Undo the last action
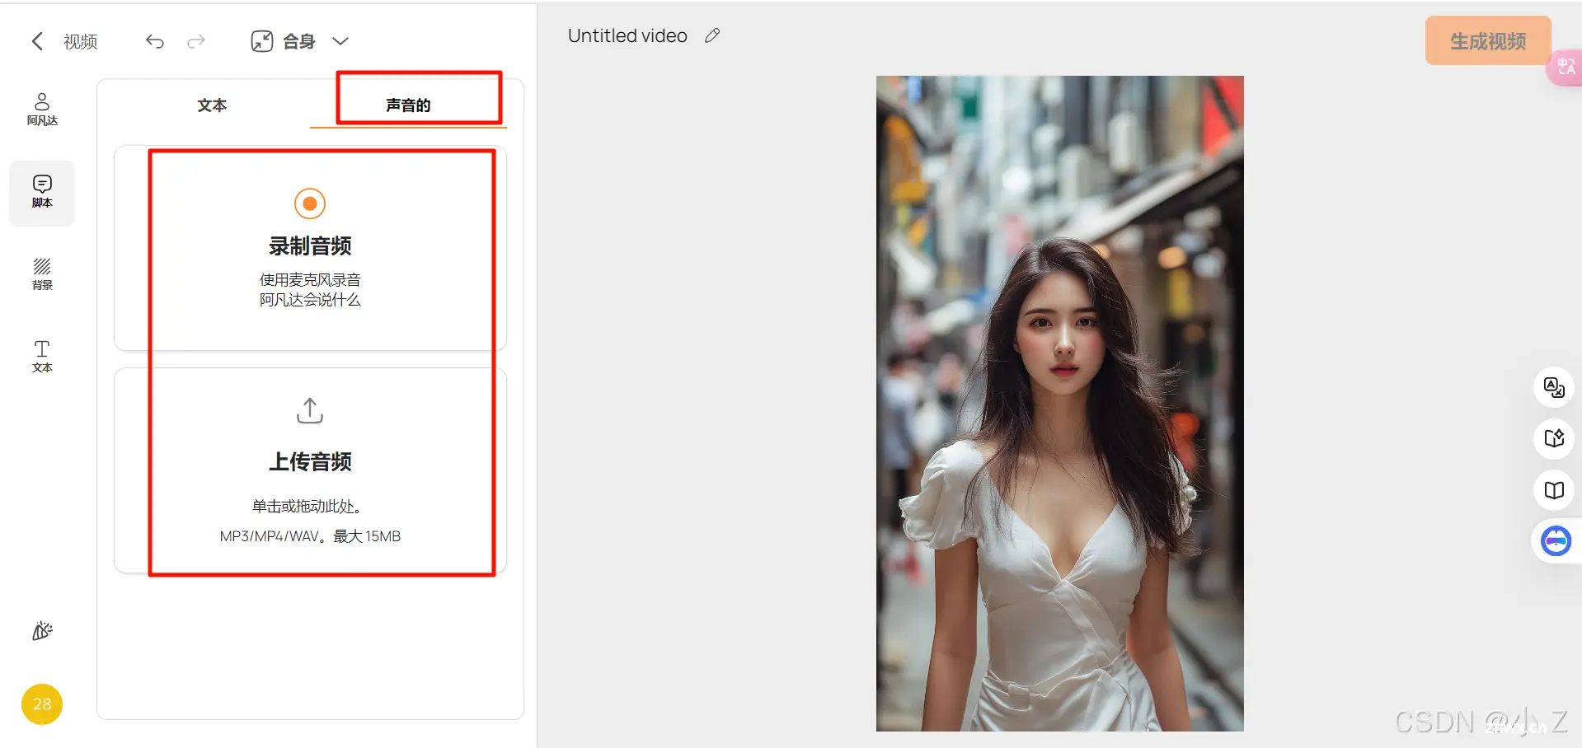The height and width of the screenshot is (748, 1582). 155,41
